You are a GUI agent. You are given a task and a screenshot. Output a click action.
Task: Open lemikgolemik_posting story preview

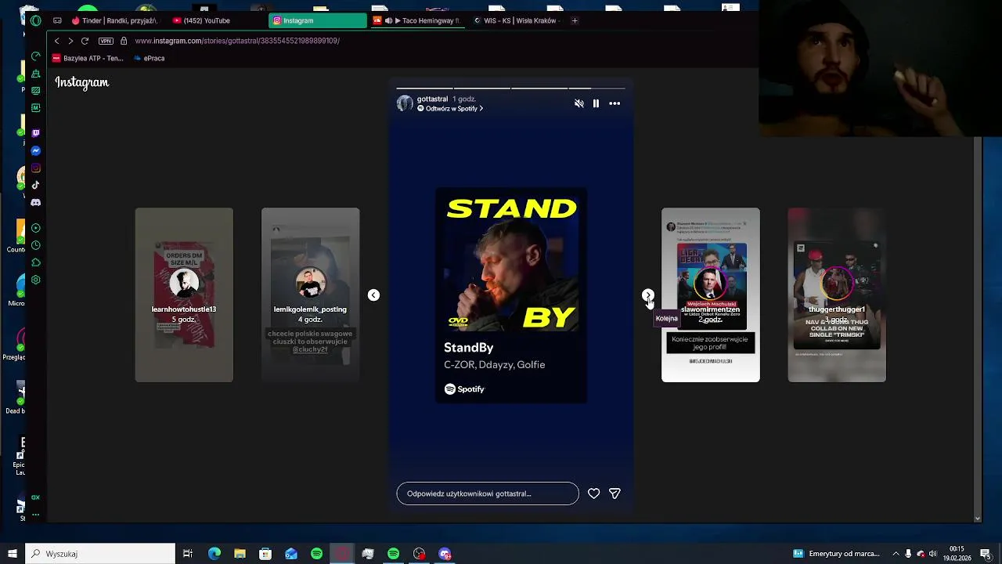pyautogui.click(x=310, y=295)
